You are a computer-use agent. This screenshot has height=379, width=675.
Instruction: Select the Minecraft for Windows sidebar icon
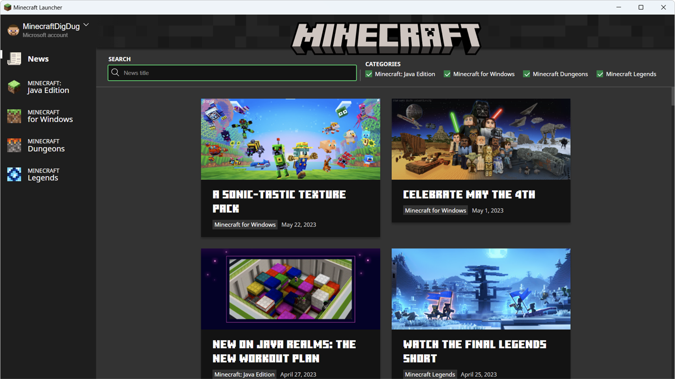[14, 116]
